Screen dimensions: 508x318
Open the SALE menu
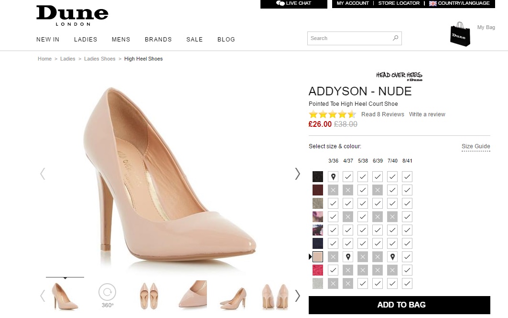pos(195,40)
